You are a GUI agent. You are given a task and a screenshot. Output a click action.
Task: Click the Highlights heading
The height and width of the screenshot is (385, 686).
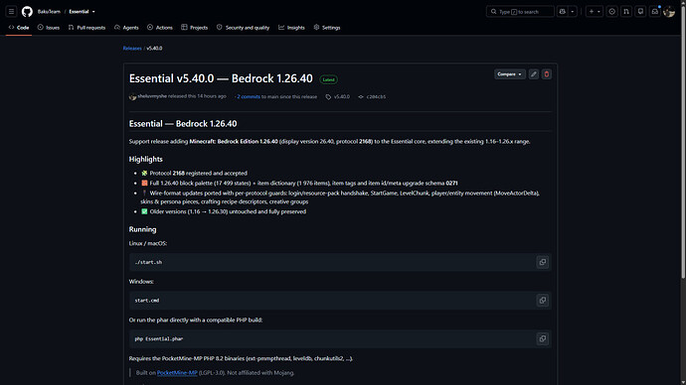[x=146, y=160]
